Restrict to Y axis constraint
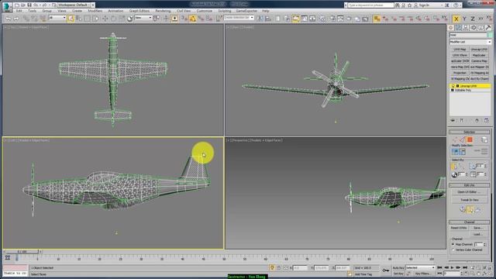496x279 pixels. [464, 19]
